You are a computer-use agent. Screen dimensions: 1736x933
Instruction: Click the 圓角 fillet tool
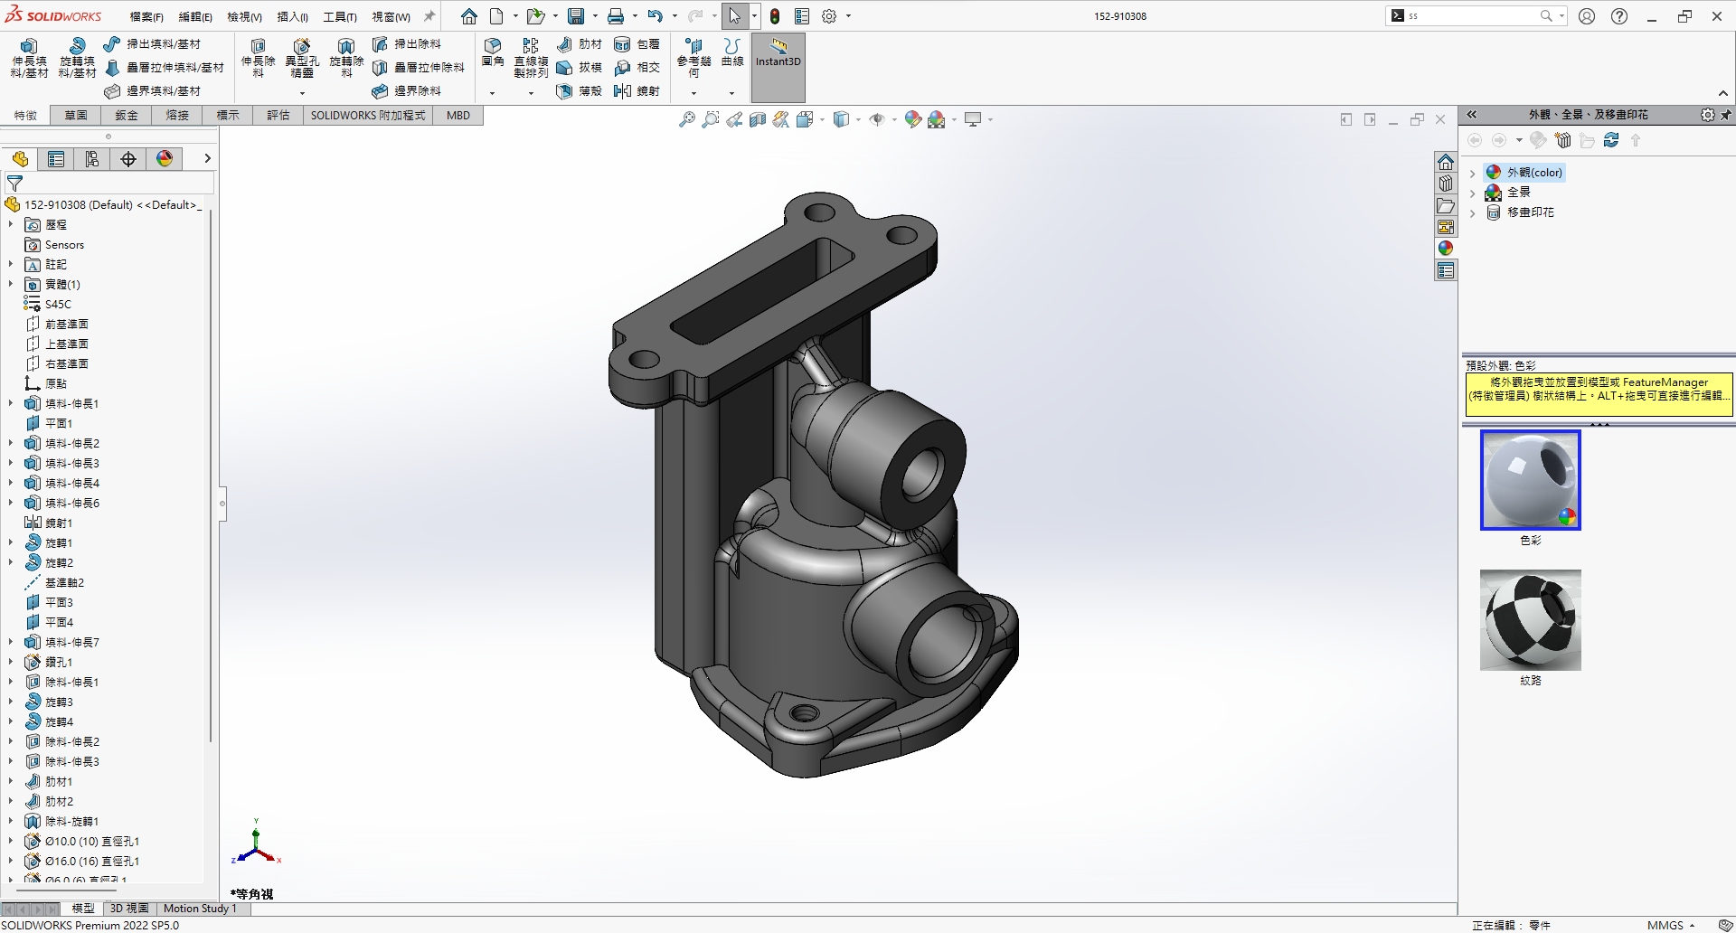tap(493, 52)
